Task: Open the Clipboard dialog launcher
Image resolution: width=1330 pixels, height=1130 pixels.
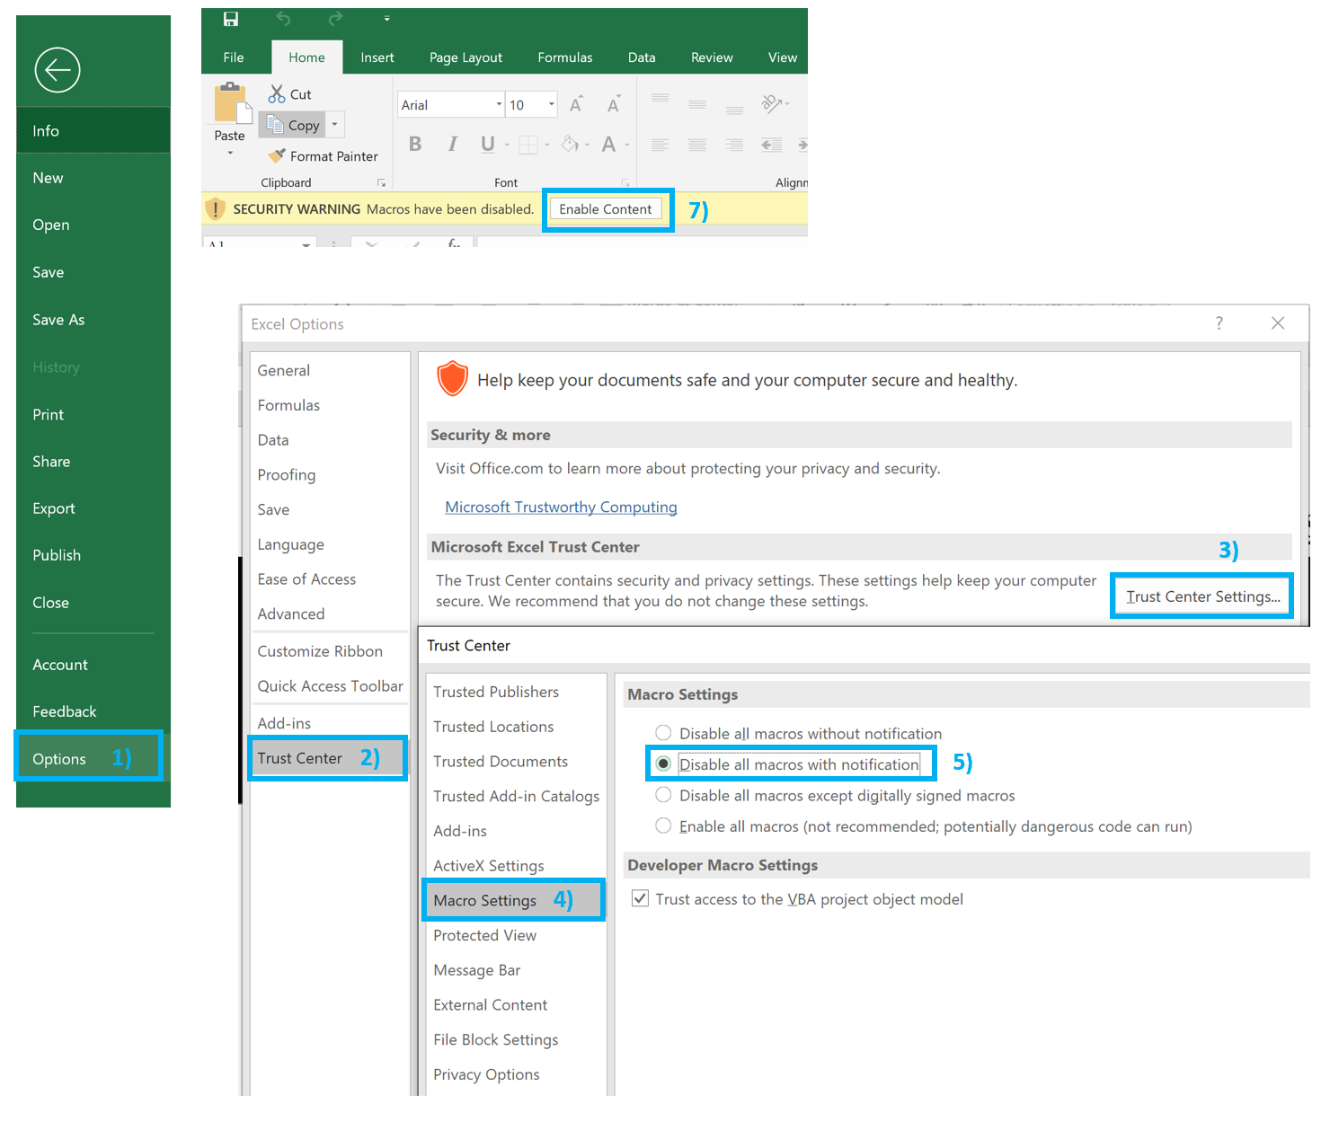Action: click(x=381, y=183)
